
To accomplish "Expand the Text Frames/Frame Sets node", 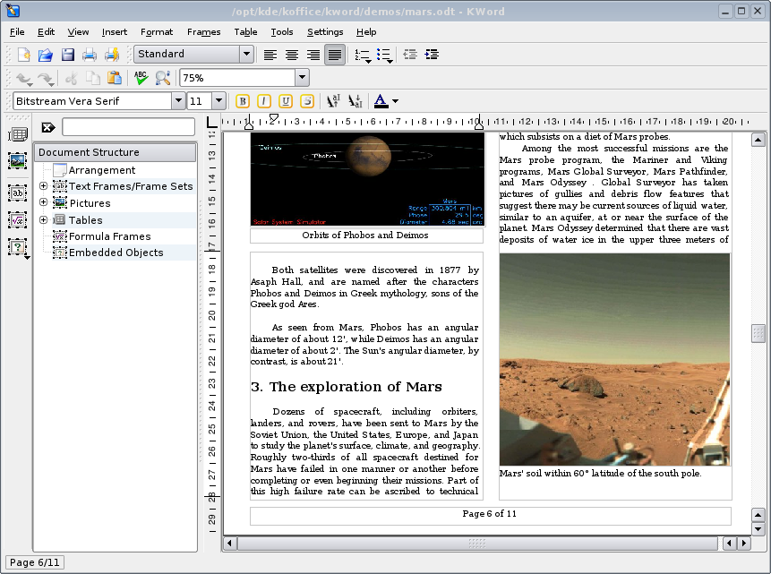I will pyautogui.click(x=43, y=186).
